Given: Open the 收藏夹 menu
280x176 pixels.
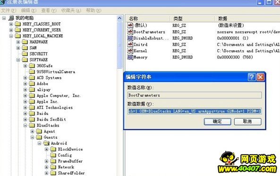Looking at the screenshot, I should (71, 10).
